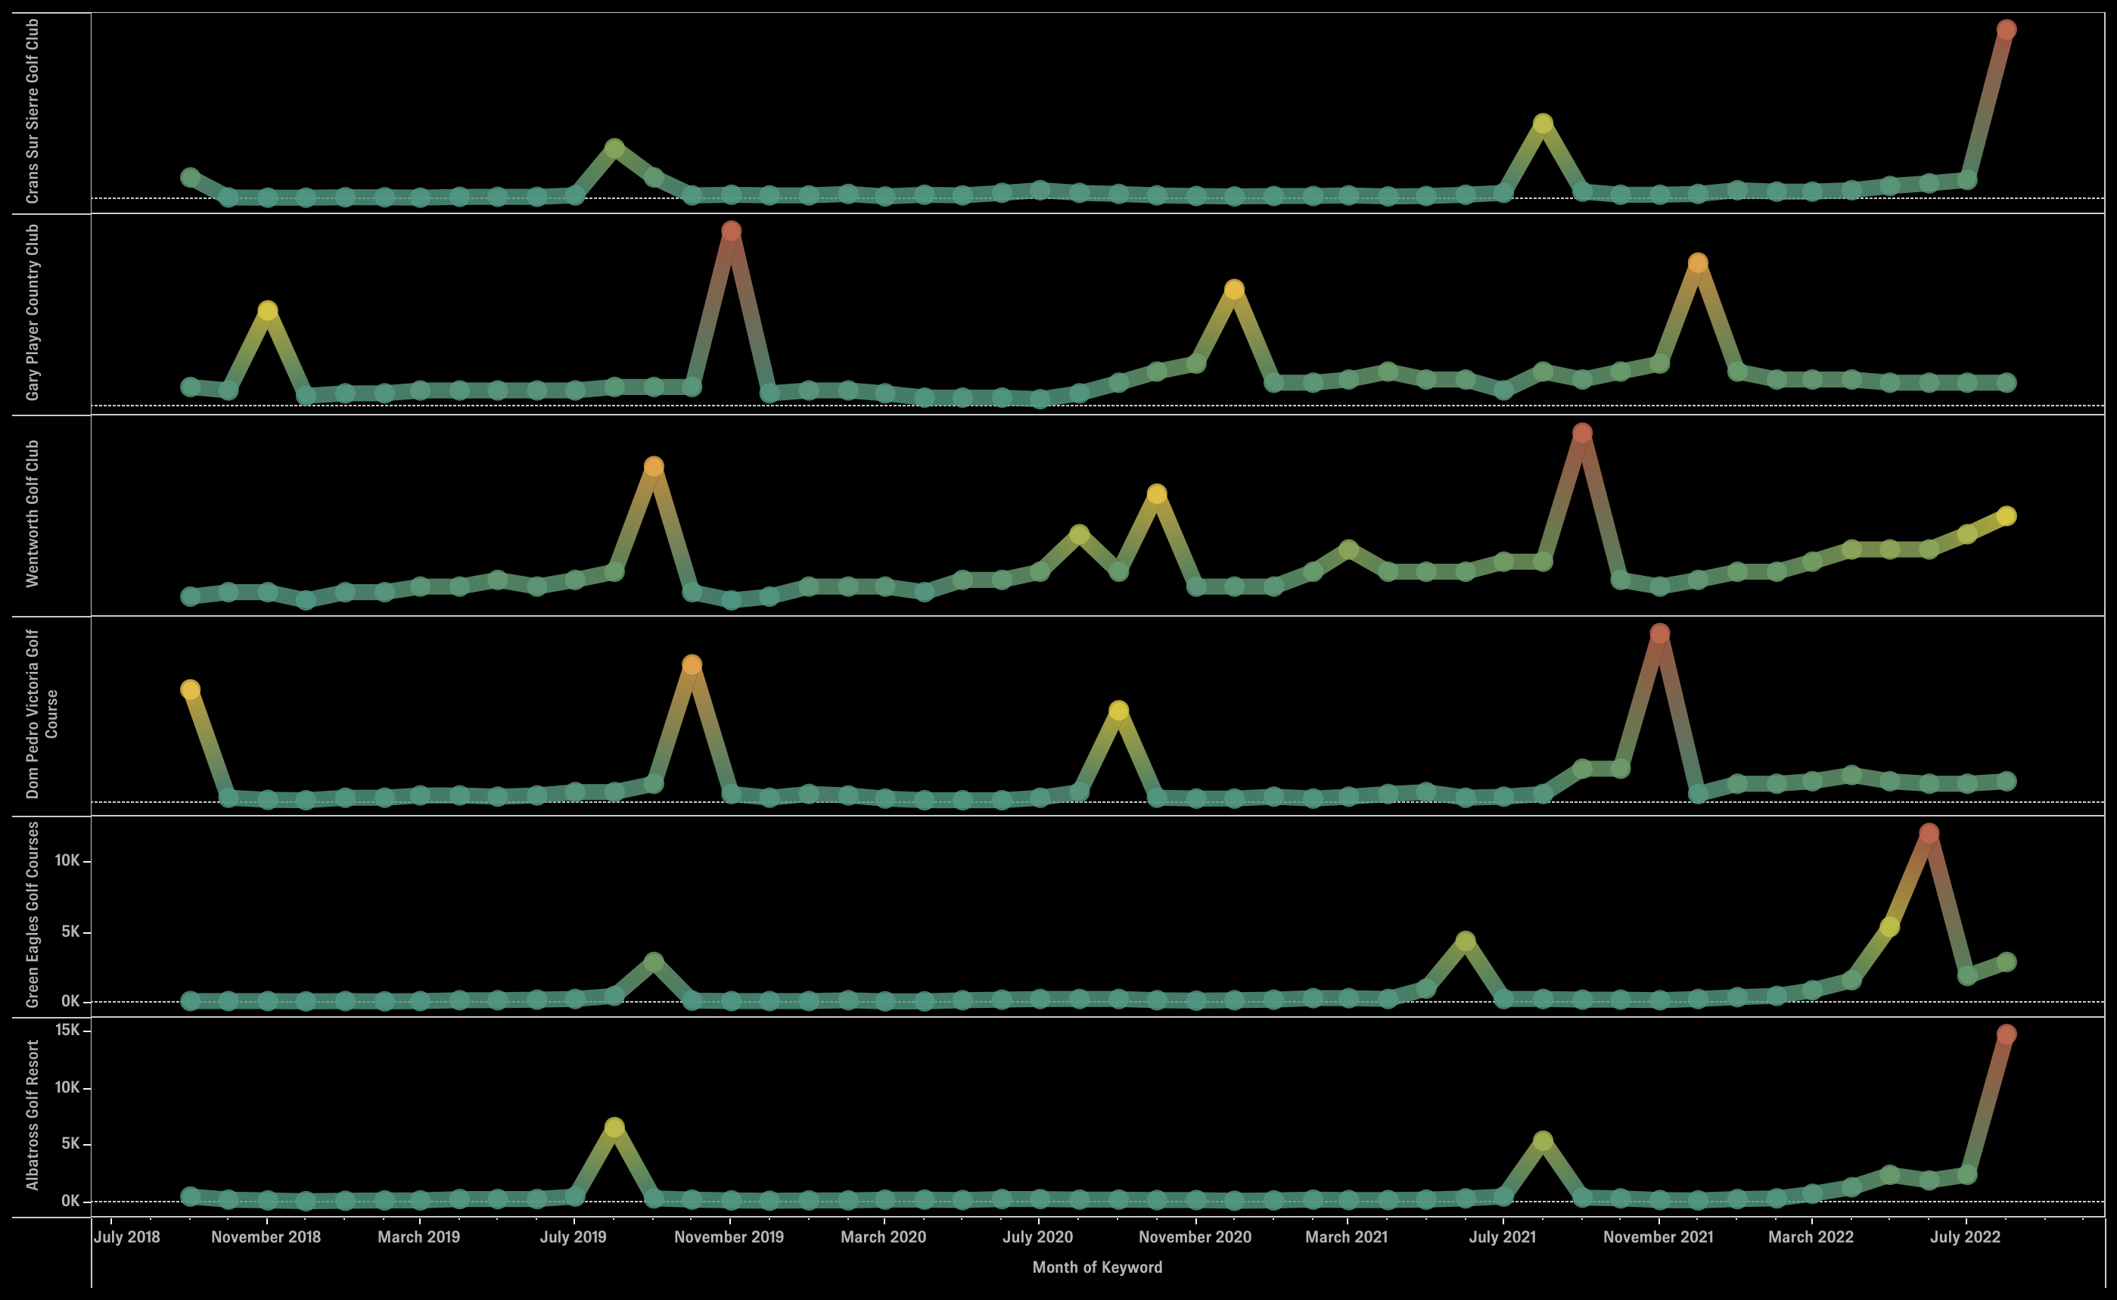Select Dom Pedro red peak, November 2021

(1660, 633)
